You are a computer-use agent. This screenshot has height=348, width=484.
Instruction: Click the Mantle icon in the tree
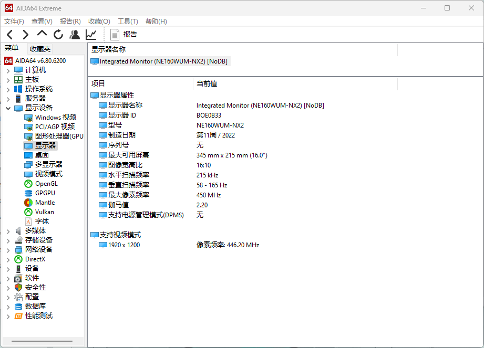click(x=28, y=203)
